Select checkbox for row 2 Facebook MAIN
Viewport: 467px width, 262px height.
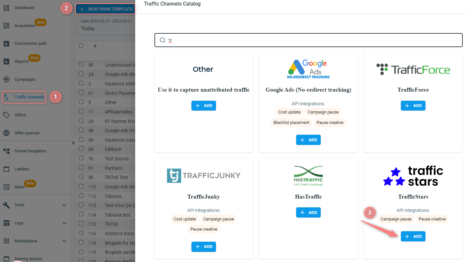click(81, 83)
